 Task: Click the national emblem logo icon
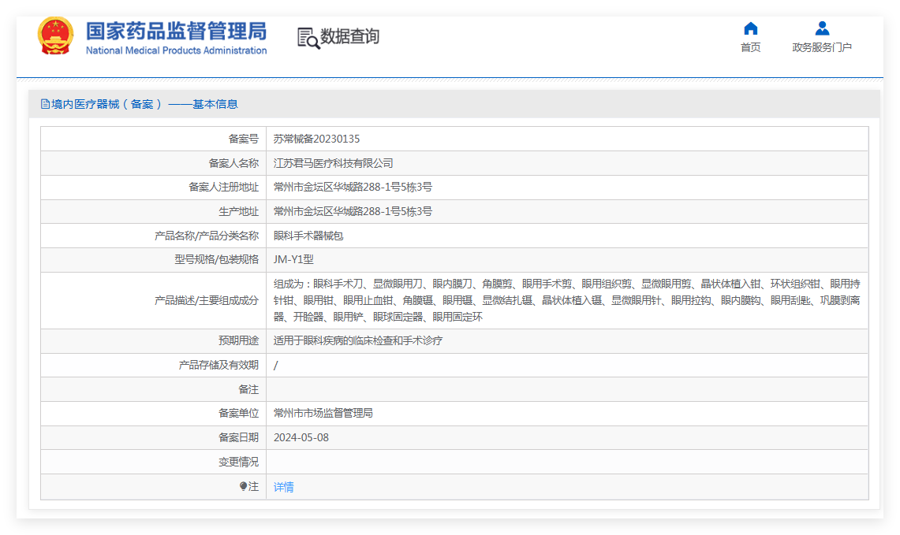pyautogui.click(x=55, y=36)
